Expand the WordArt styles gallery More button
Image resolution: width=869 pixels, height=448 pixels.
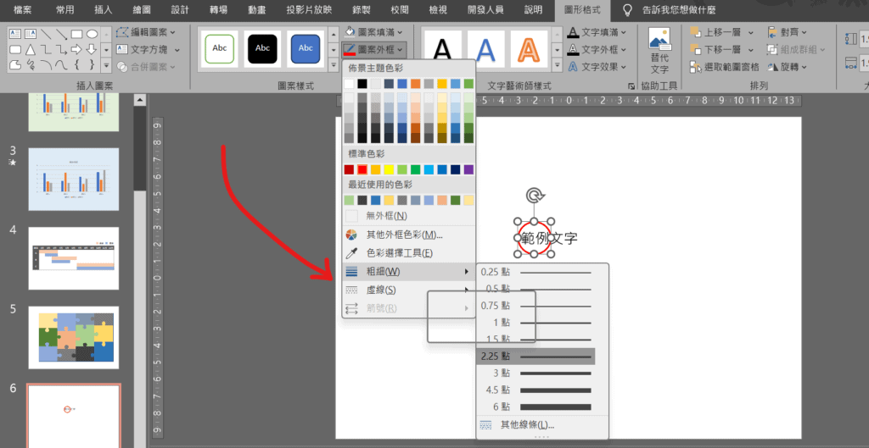557,65
